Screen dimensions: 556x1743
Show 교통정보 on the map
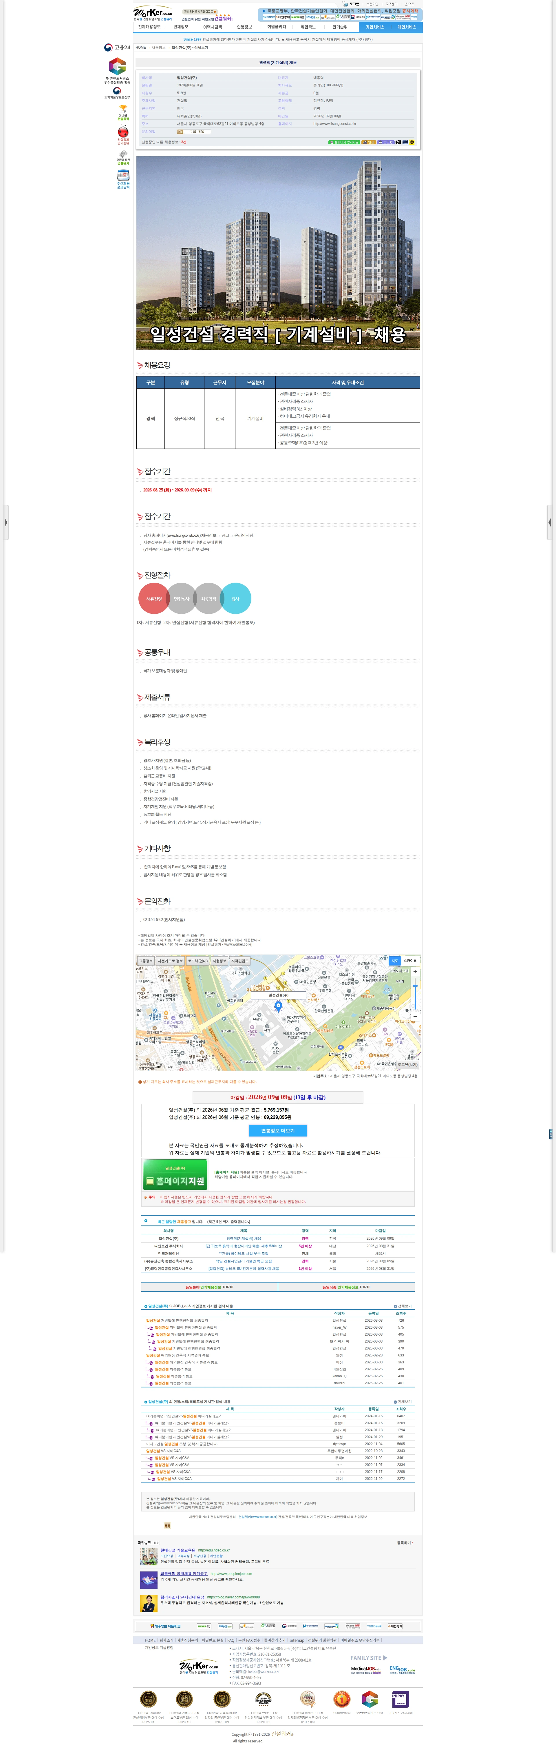coord(146,961)
